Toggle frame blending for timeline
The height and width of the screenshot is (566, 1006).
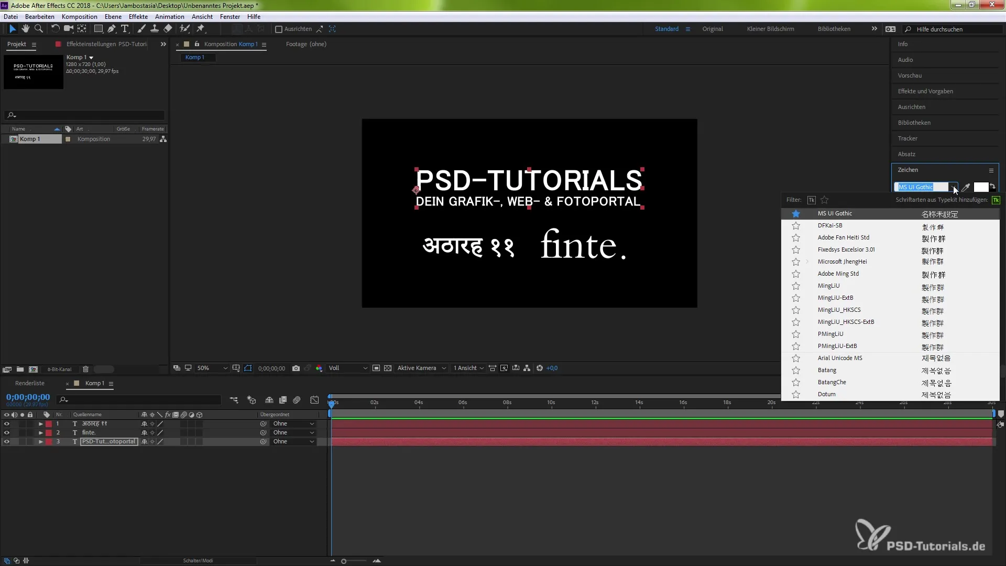pyautogui.click(x=283, y=400)
